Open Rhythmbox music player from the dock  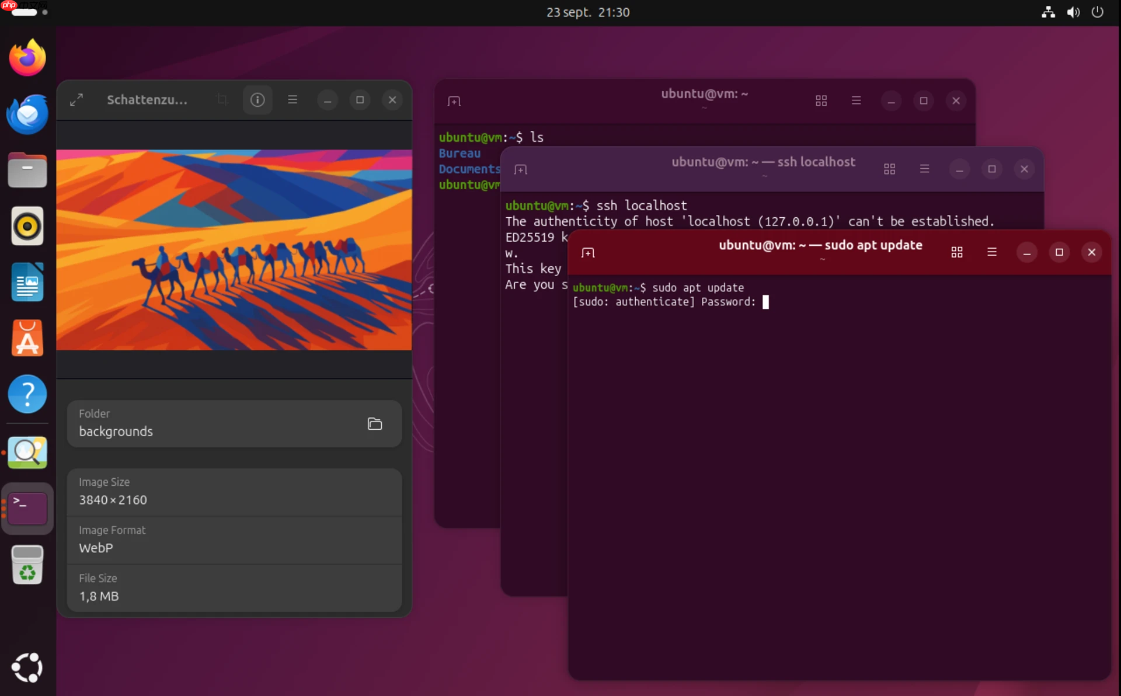click(27, 226)
